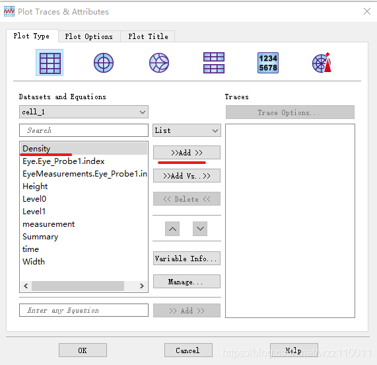The width and height of the screenshot is (377, 365).
Task: Click the >>Add >> button
Action: click(x=187, y=152)
